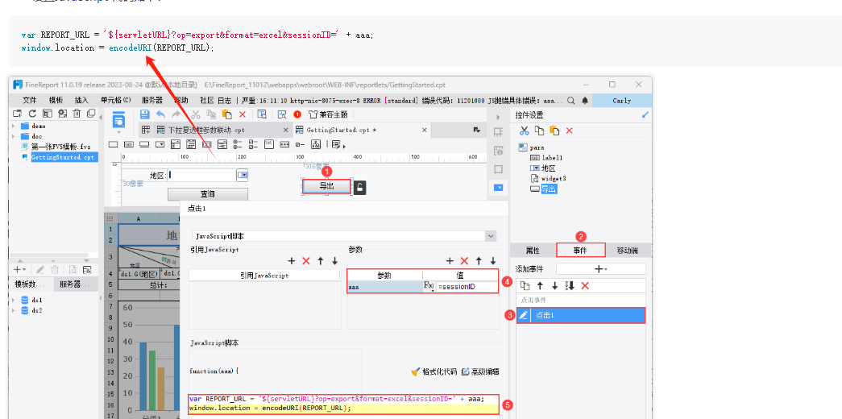The image size is (842, 419).
Task: Click the pencil edit icon on 点击1 event
Action: [524, 315]
